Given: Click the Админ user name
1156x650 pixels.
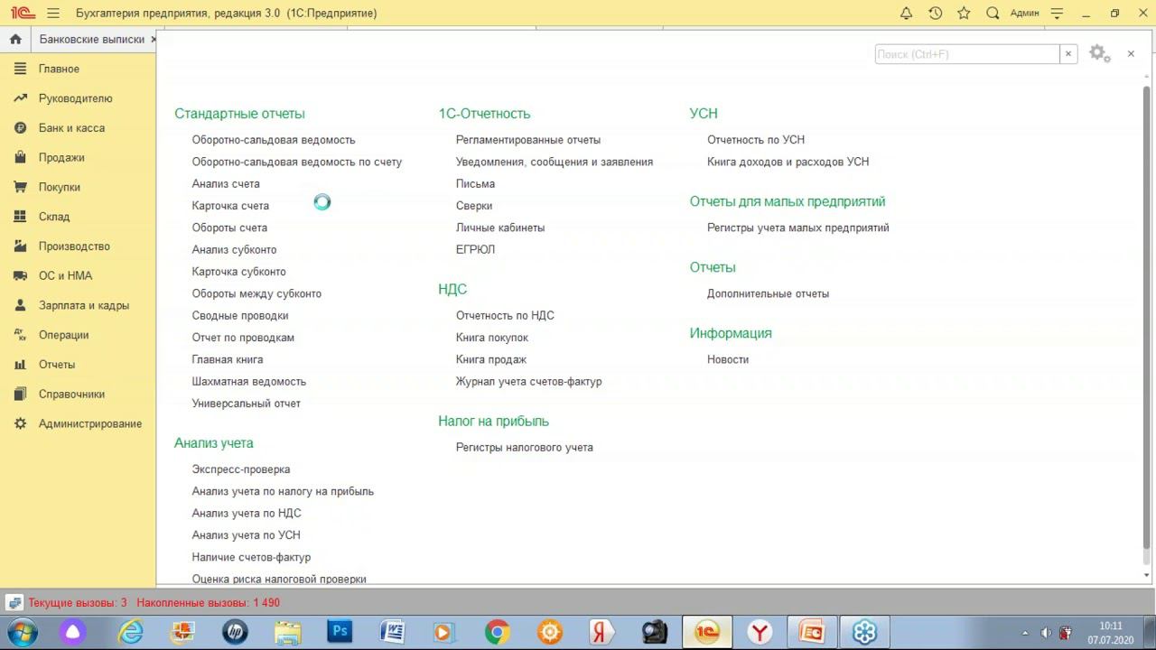Looking at the screenshot, I should click(x=1024, y=14).
